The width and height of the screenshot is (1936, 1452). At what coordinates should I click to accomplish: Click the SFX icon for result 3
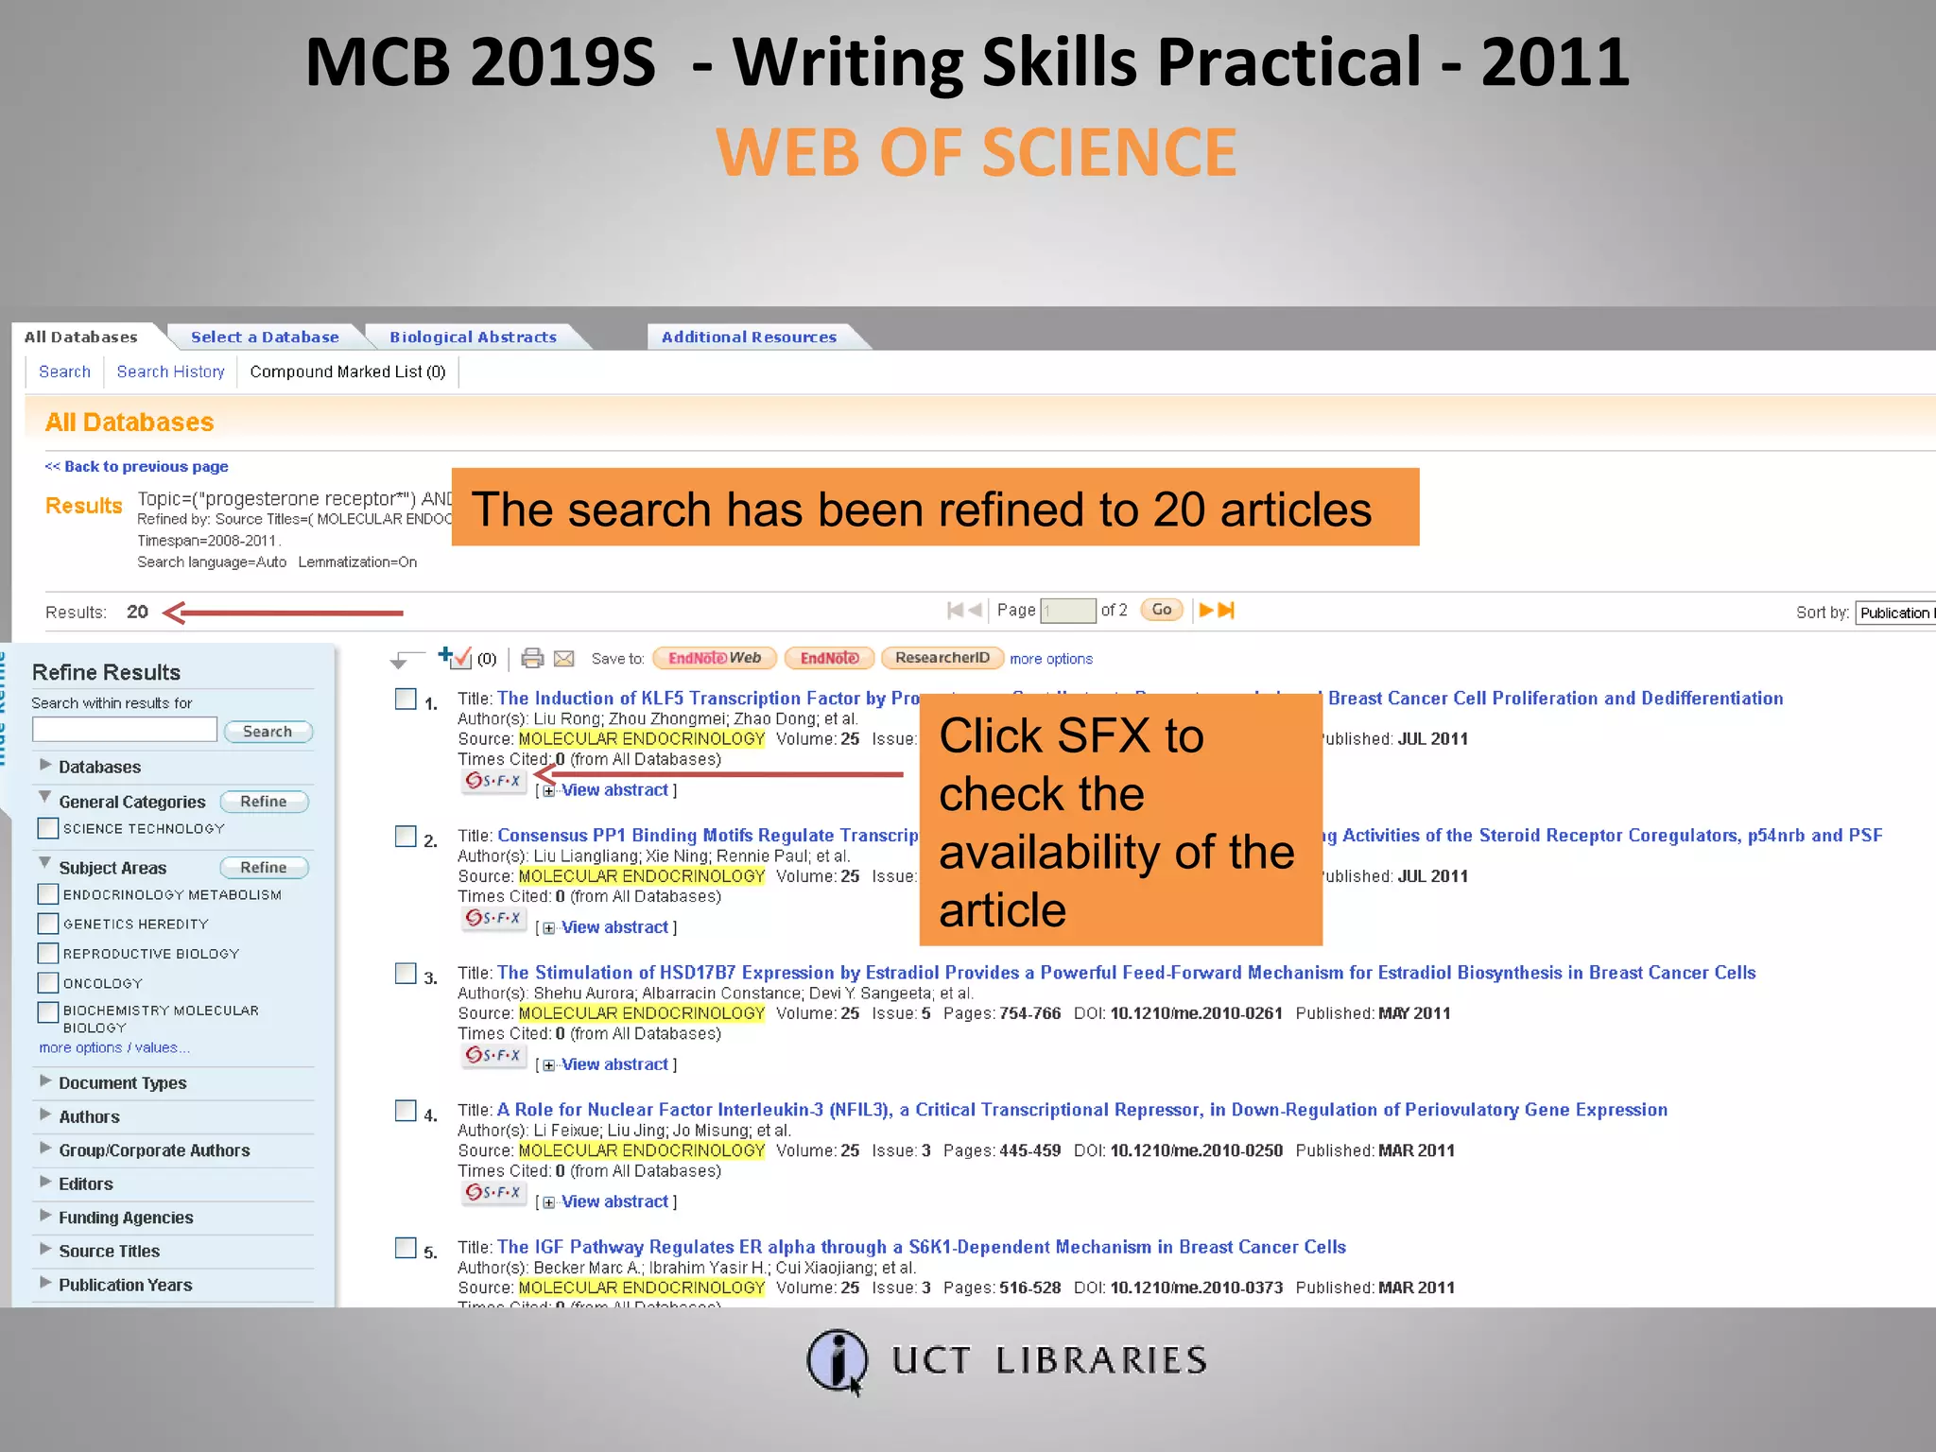click(493, 1055)
